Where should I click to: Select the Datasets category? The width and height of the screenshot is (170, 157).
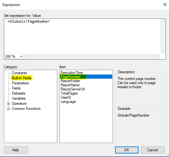(x=19, y=93)
